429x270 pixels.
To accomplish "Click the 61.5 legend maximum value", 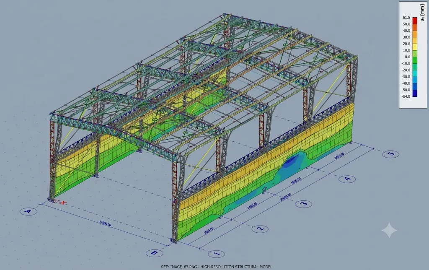I will (x=406, y=18).
